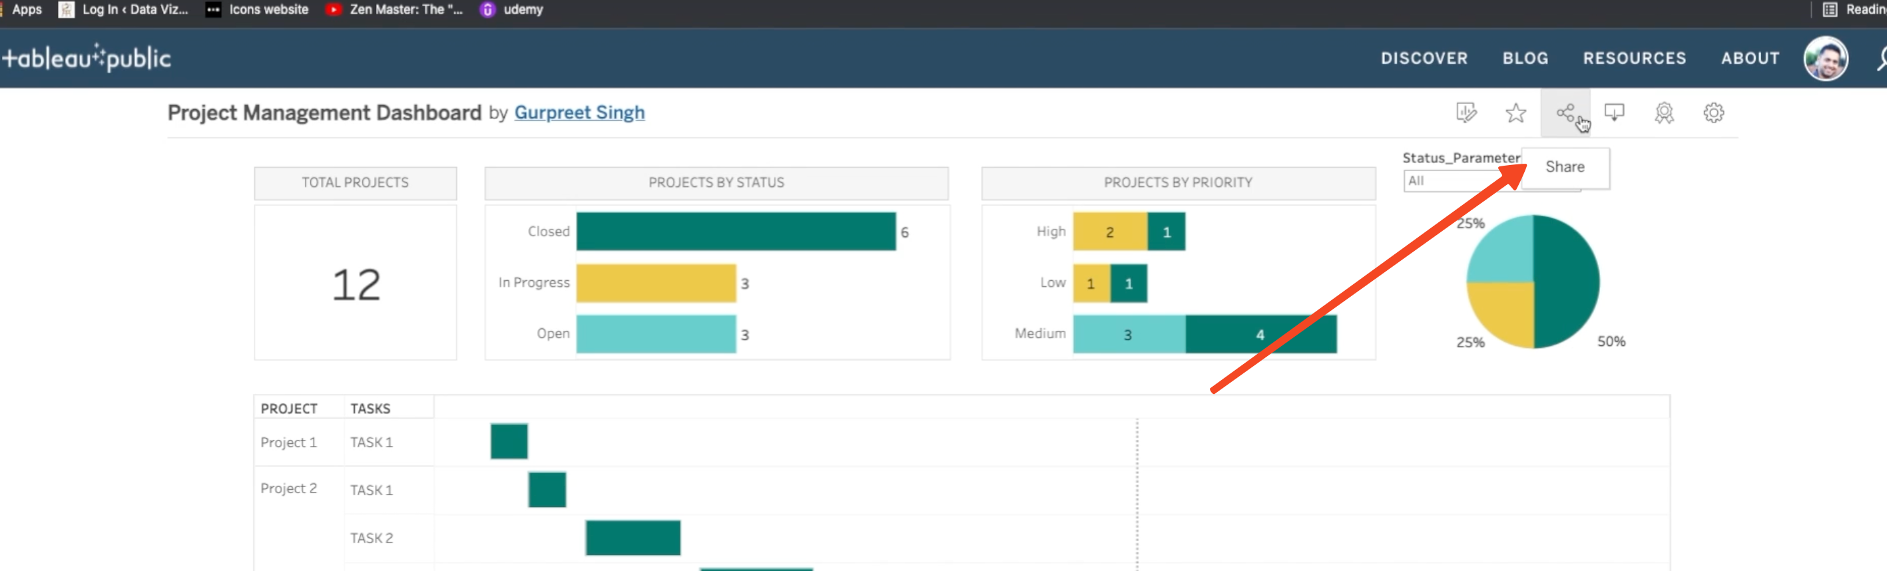Open the udemy bookmark
Viewport: 1887px width, 571px height.
point(512,9)
